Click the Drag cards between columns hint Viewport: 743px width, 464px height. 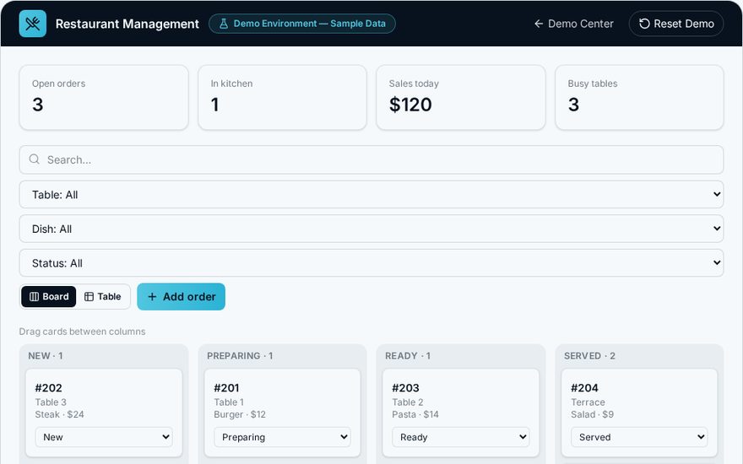82,332
